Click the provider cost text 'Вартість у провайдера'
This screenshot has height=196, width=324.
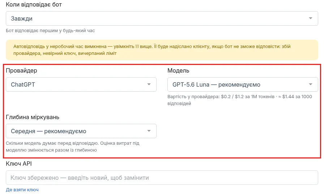(x=240, y=100)
